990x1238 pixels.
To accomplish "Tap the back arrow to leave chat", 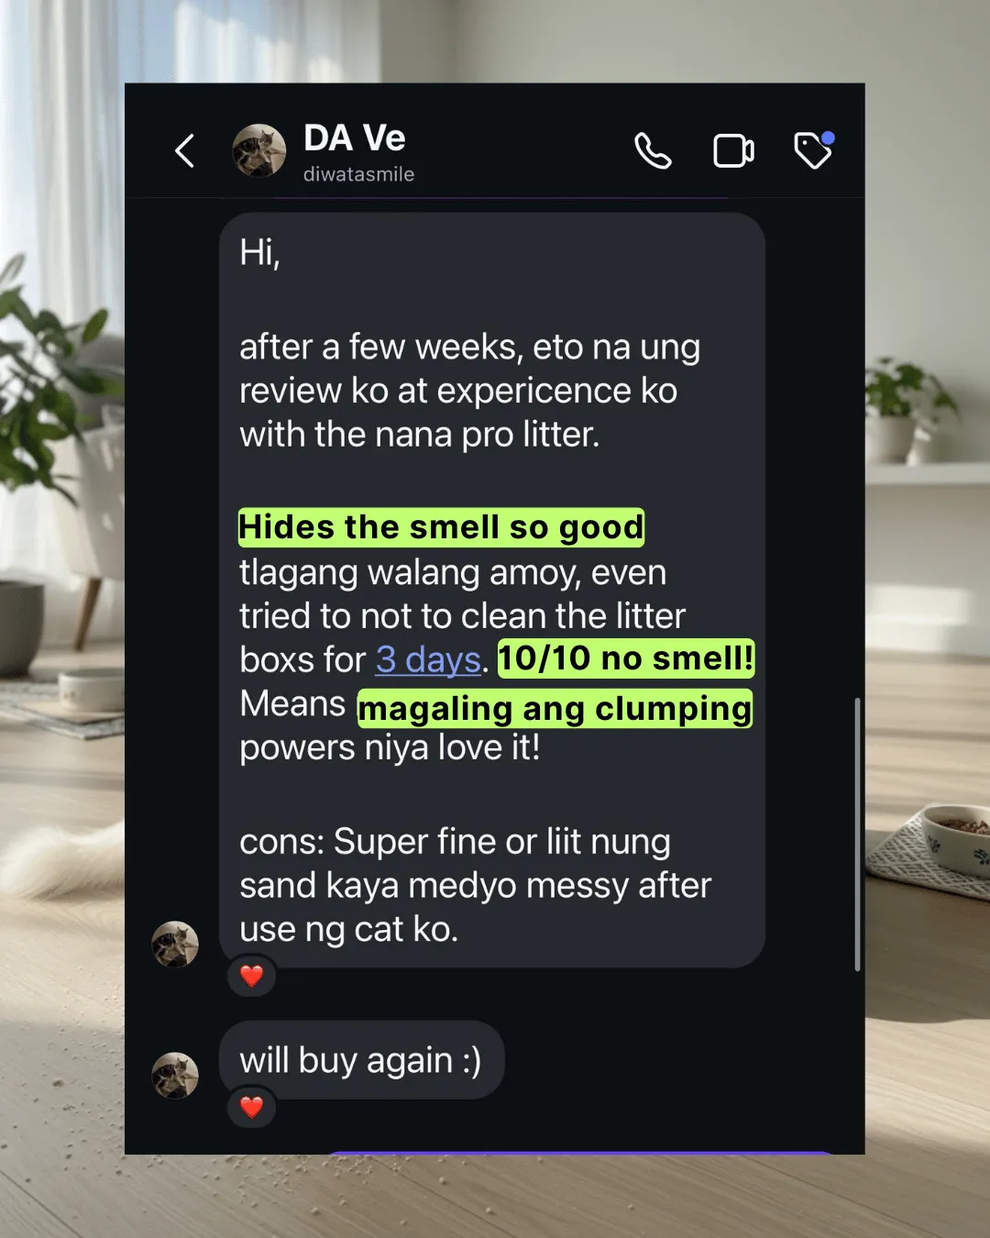I will click(x=184, y=151).
